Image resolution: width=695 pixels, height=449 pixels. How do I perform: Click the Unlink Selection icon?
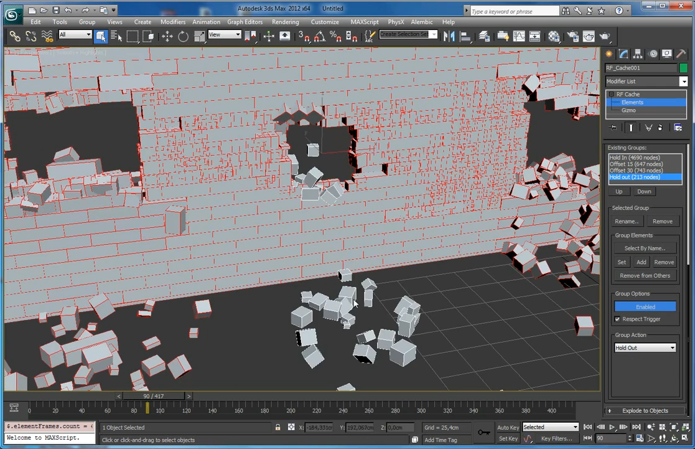[31, 36]
